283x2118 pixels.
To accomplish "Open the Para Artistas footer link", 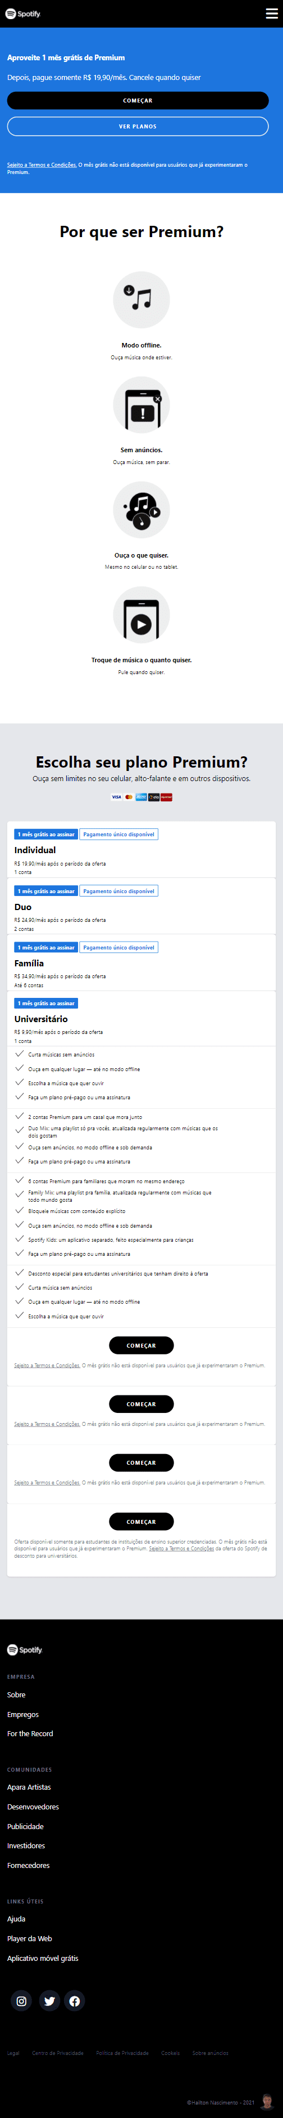I will pos(29,1787).
